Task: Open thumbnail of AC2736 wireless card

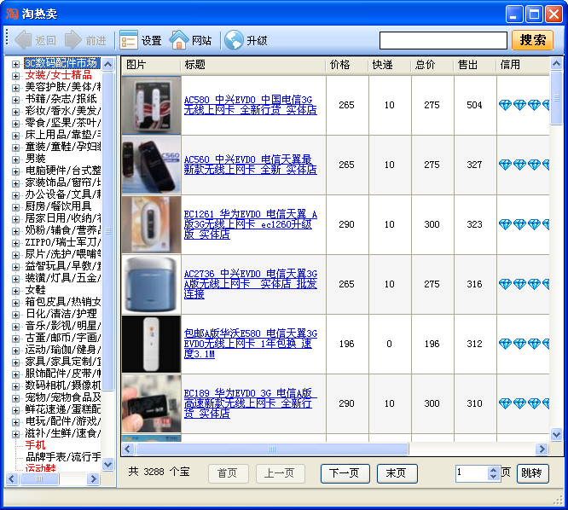Action: tap(151, 284)
